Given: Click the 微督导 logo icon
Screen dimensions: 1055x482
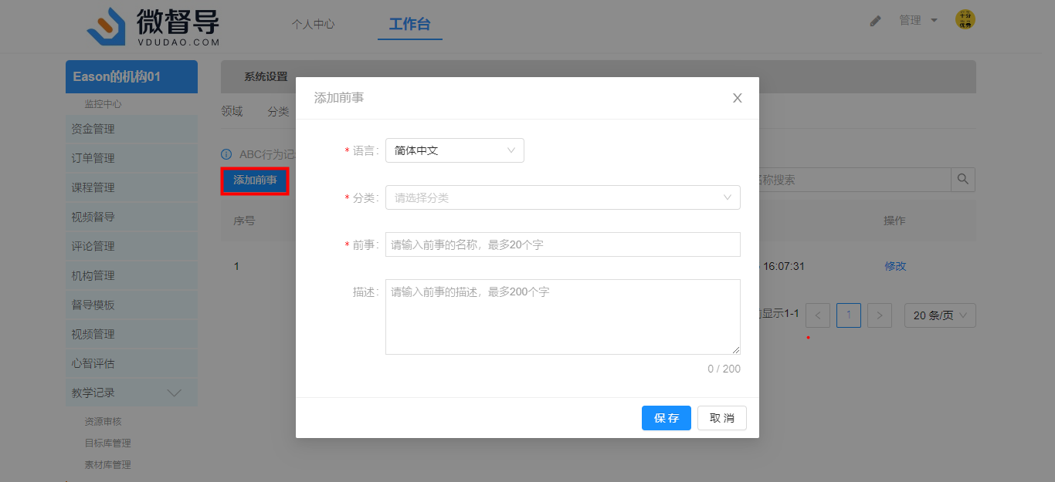Looking at the screenshot, I should pyautogui.click(x=106, y=26).
